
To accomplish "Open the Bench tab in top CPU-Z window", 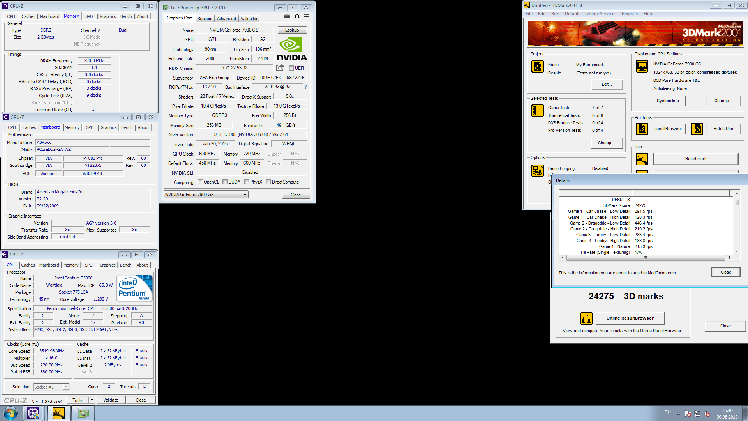I will (x=126, y=16).
